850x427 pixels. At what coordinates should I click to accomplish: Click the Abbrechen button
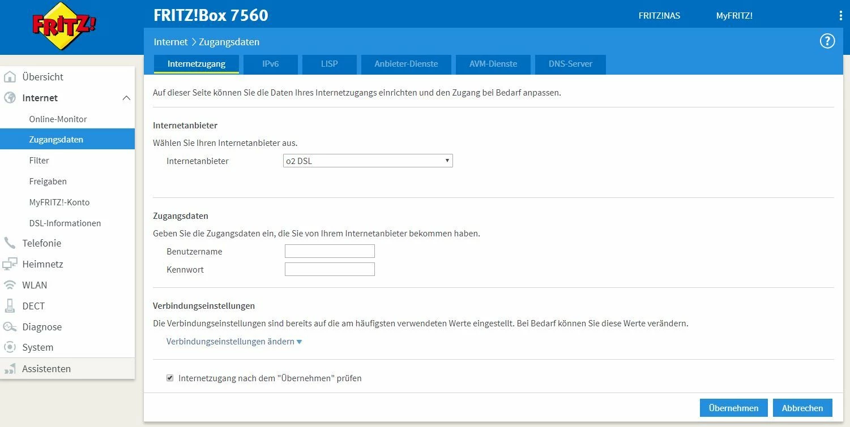(x=802, y=408)
